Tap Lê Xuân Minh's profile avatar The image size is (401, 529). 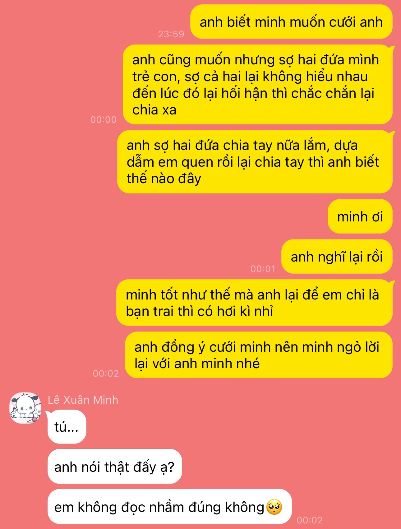25,408
